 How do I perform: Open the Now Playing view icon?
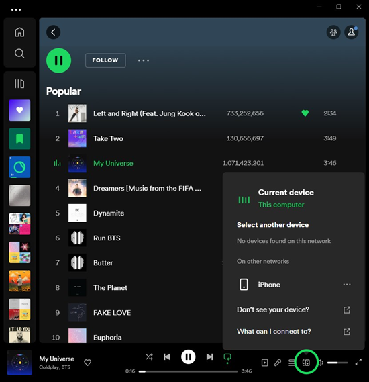pos(264,363)
